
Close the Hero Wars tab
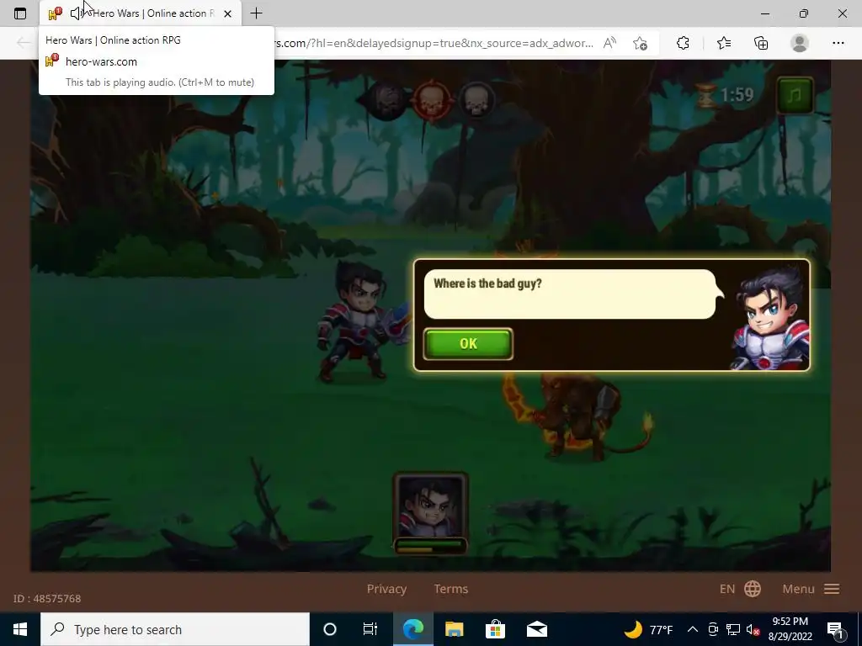(x=227, y=13)
